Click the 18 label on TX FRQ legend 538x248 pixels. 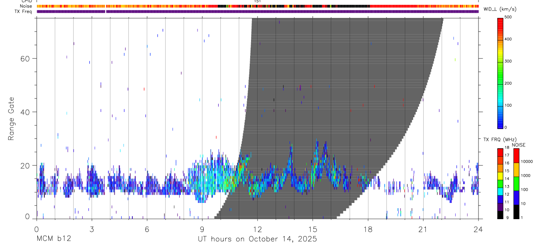pyautogui.click(x=507, y=148)
